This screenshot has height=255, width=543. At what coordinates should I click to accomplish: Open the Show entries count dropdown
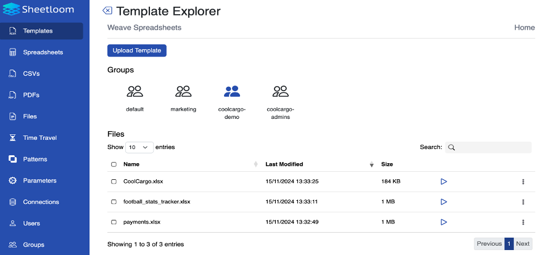tap(139, 147)
